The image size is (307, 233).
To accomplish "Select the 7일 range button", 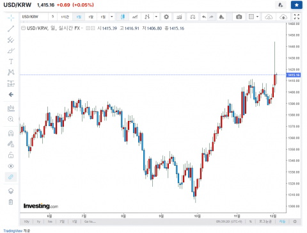I will pyautogui.click(x=62, y=221).
